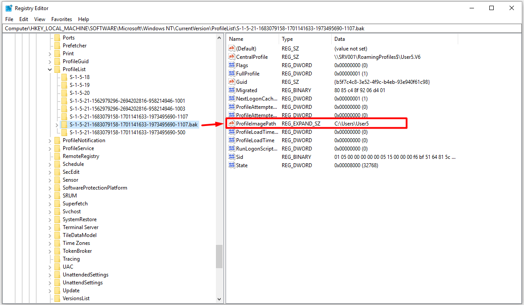Expand the SoftwareProtectionPlatform key
Image resolution: width=524 pixels, height=305 pixels.
point(50,188)
